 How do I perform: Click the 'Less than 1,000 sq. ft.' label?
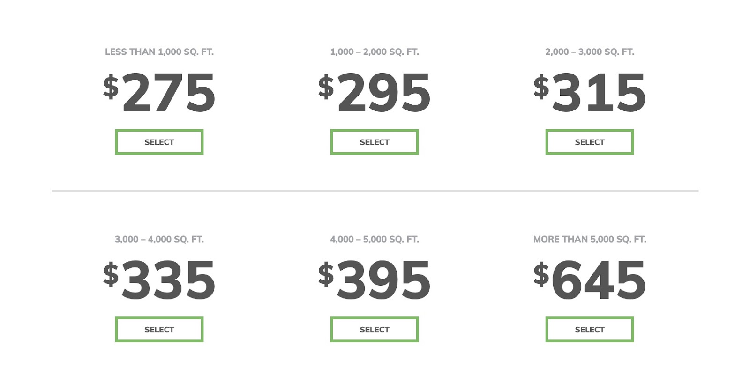pyautogui.click(x=159, y=52)
